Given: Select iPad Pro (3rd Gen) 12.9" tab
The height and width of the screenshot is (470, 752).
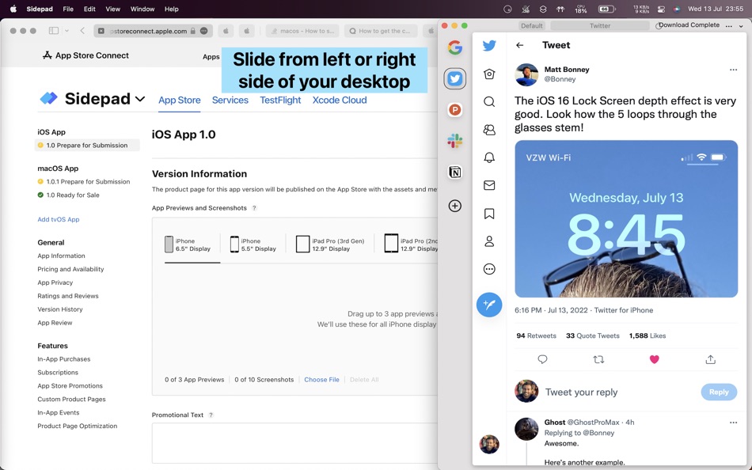Looking at the screenshot, I should click(x=330, y=244).
